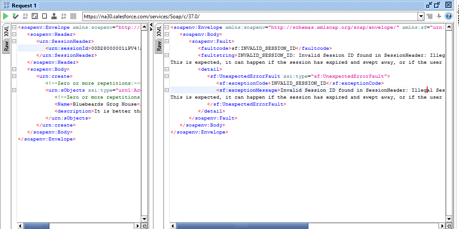Open search magnifier in request editor corner
Image resolution: width=459 pixels, height=229 pixels.
[x=144, y=226]
